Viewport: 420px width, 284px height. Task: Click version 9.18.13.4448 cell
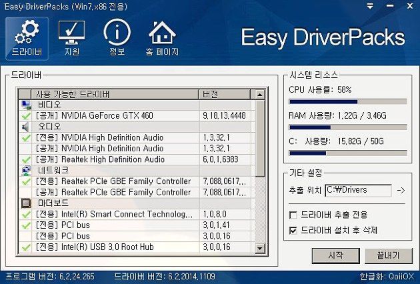pyautogui.click(x=224, y=116)
